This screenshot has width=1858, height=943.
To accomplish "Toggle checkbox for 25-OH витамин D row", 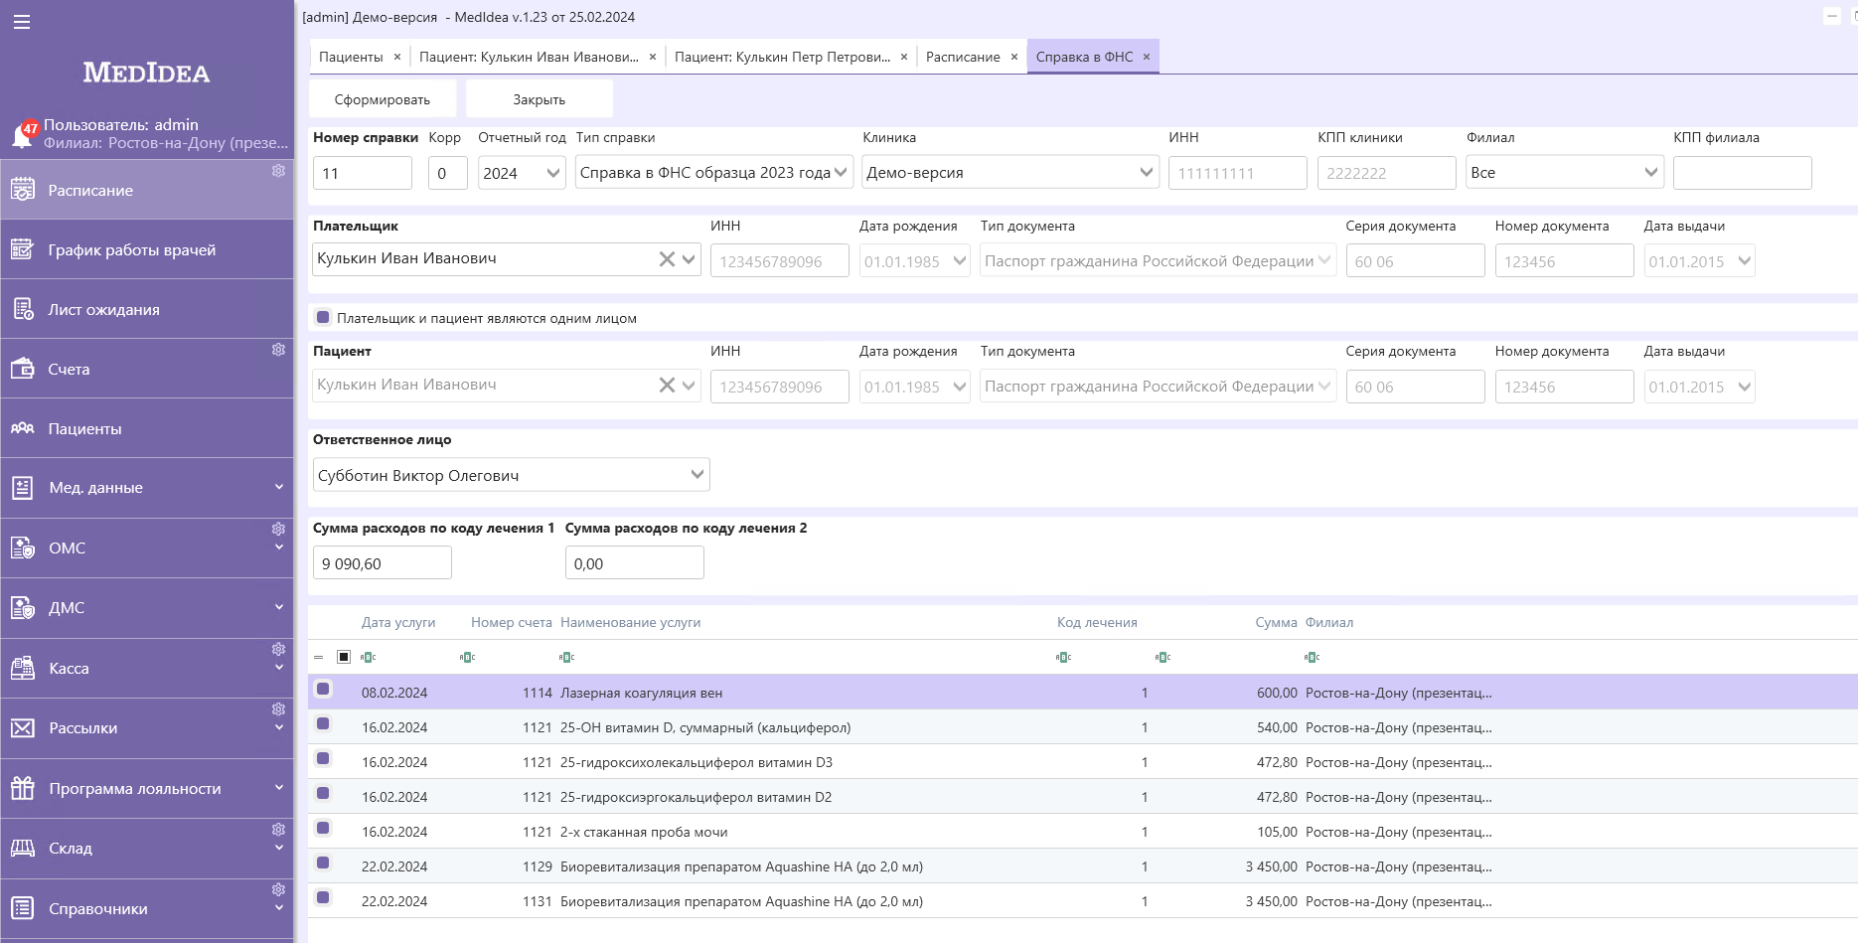I will 323,723.
